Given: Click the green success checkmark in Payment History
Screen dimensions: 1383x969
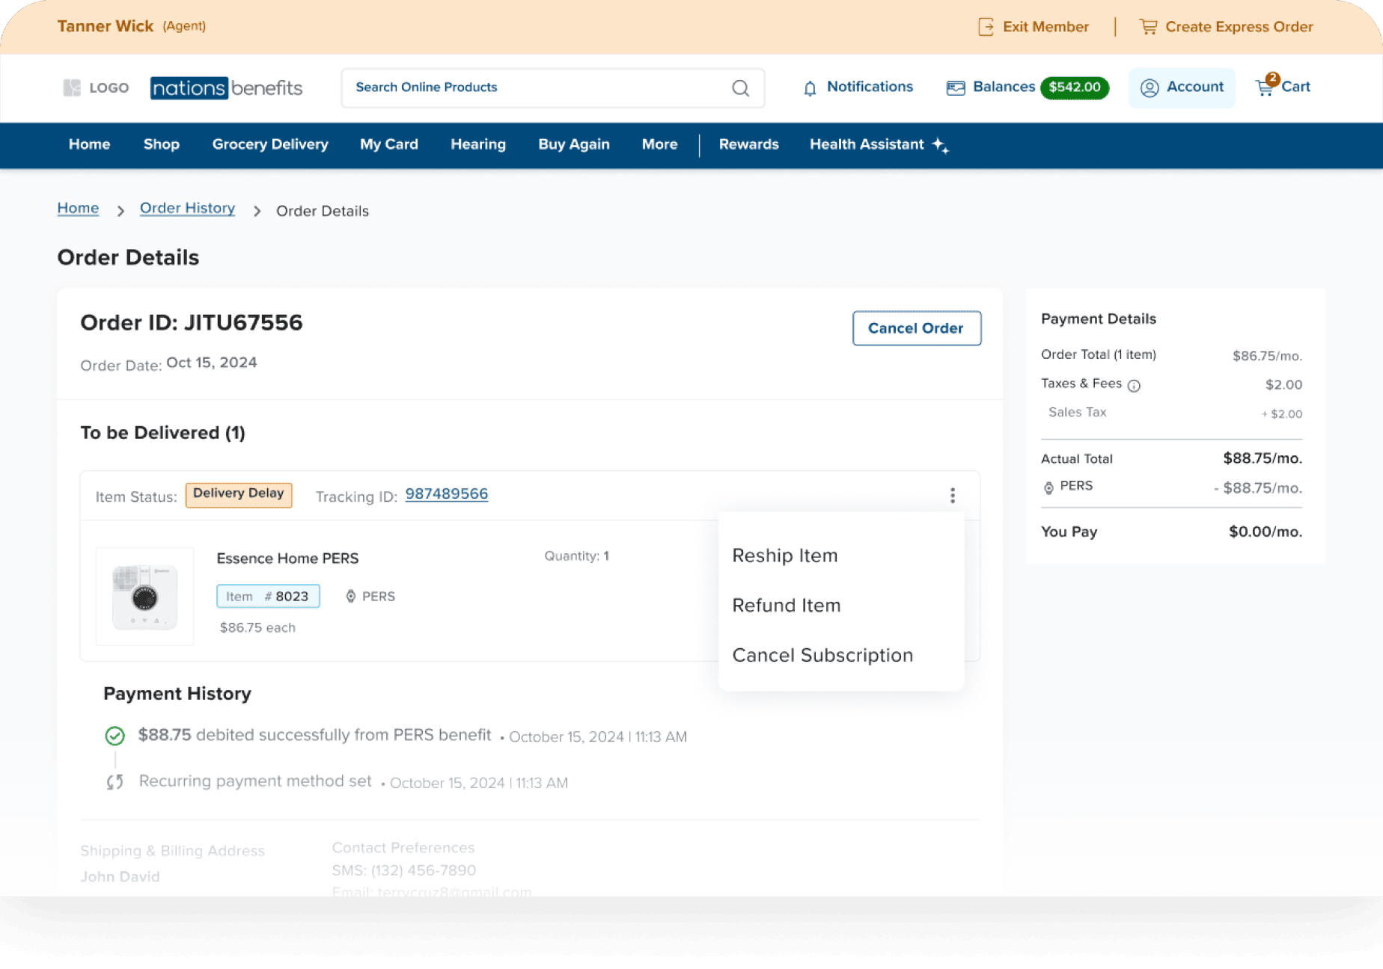Looking at the screenshot, I should click(x=115, y=736).
